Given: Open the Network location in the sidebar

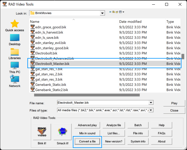Looking at the screenshot, I should point(15,81).
